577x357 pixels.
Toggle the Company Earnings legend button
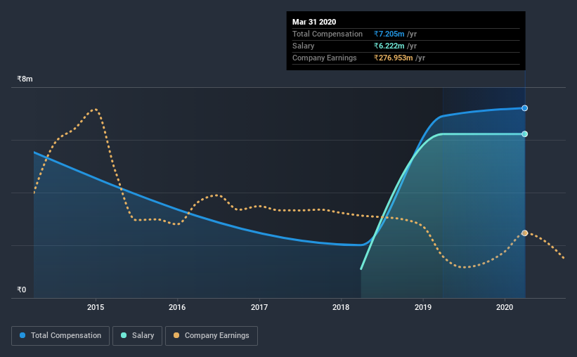(x=212, y=336)
